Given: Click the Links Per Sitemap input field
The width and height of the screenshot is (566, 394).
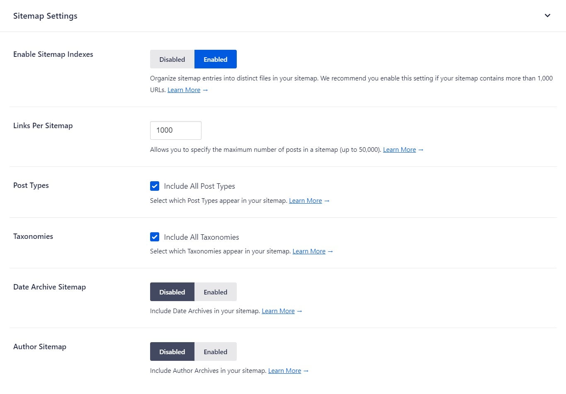Looking at the screenshot, I should [x=175, y=130].
